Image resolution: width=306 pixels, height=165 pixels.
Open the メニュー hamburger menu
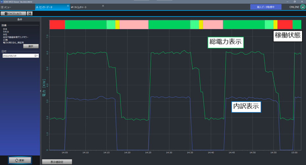coord(6,7)
